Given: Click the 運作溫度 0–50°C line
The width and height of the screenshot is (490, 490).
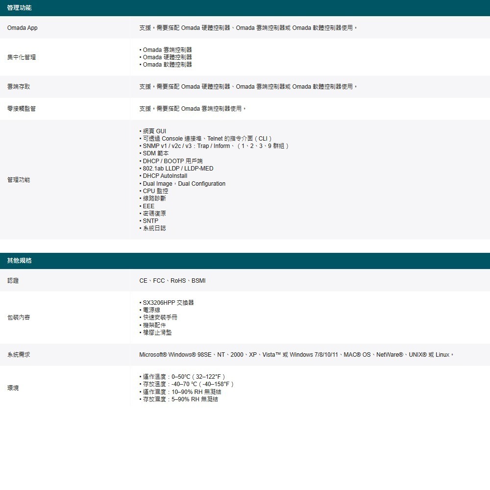Looking at the screenshot, I should coord(182,377).
